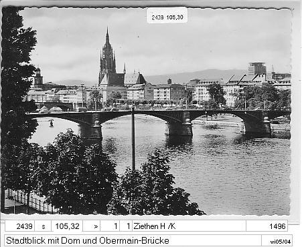Image resolution: width=302 pixels, height=247 pixels.
Task: Select the second '1' cell before Ziethen
Action: tap(126, 226)
